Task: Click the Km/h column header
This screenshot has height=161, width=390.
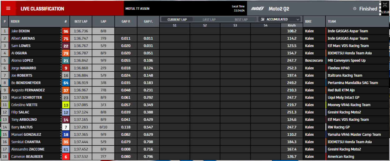Action: pyautogui.click(x=291, y=25)
